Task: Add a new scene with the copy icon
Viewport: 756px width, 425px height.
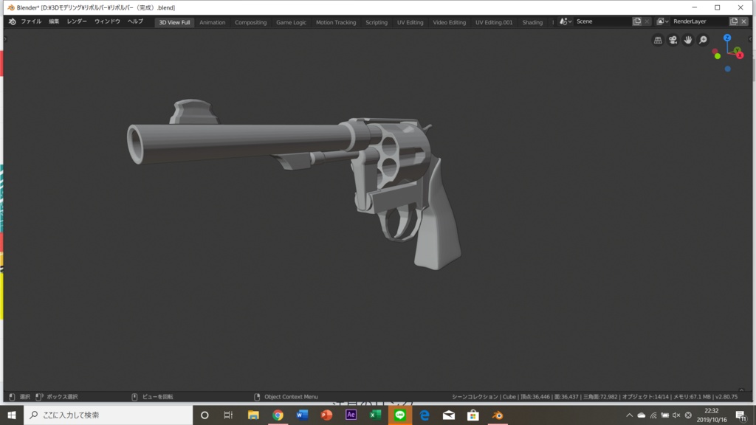Action: click(x=637, y=21)
